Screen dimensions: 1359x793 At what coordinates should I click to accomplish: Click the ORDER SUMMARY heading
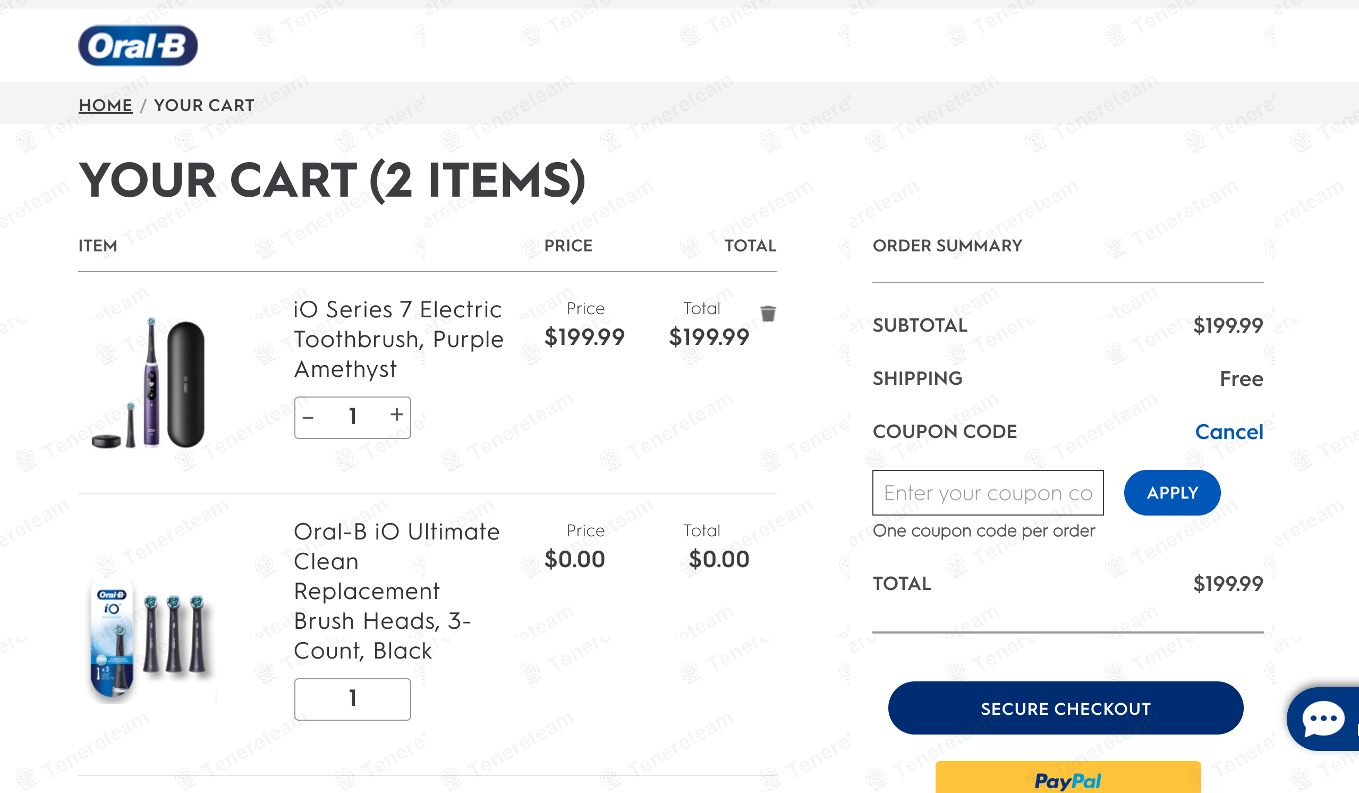tap(947, 246)
